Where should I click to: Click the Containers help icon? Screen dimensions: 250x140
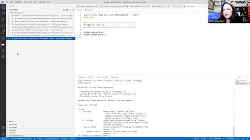click(x=73, y=10)
